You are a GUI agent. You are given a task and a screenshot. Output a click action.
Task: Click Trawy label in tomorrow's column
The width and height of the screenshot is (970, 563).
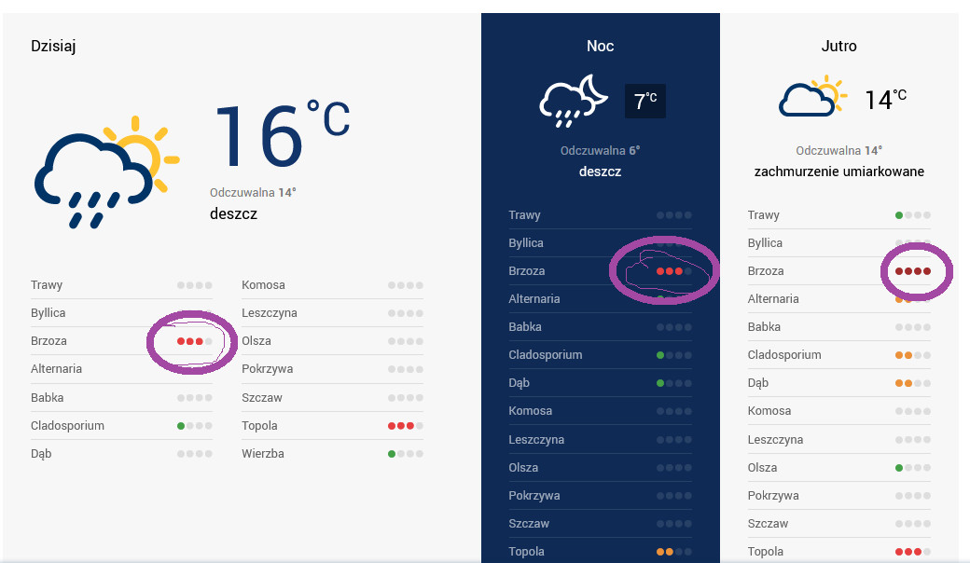tap(764, 215)
